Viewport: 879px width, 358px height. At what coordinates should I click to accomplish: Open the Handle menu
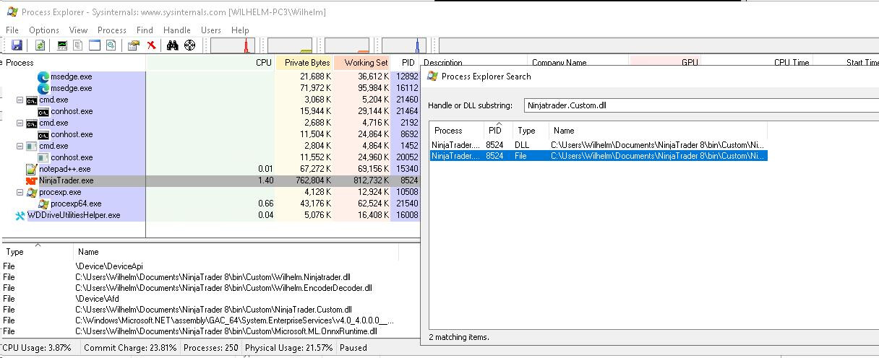[176, 30]
